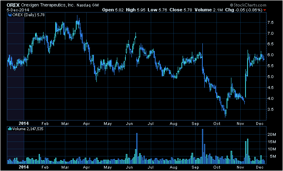The width and height of the screenshot is (283, 171).
Task: Click the OREX ticker symbol in header
Action: [13, 5]
